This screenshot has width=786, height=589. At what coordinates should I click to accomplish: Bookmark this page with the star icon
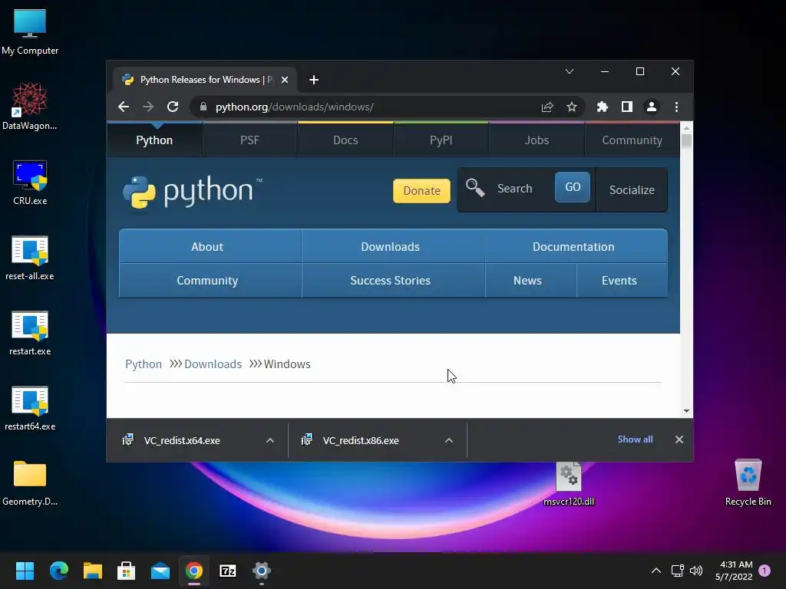[571, 107]
